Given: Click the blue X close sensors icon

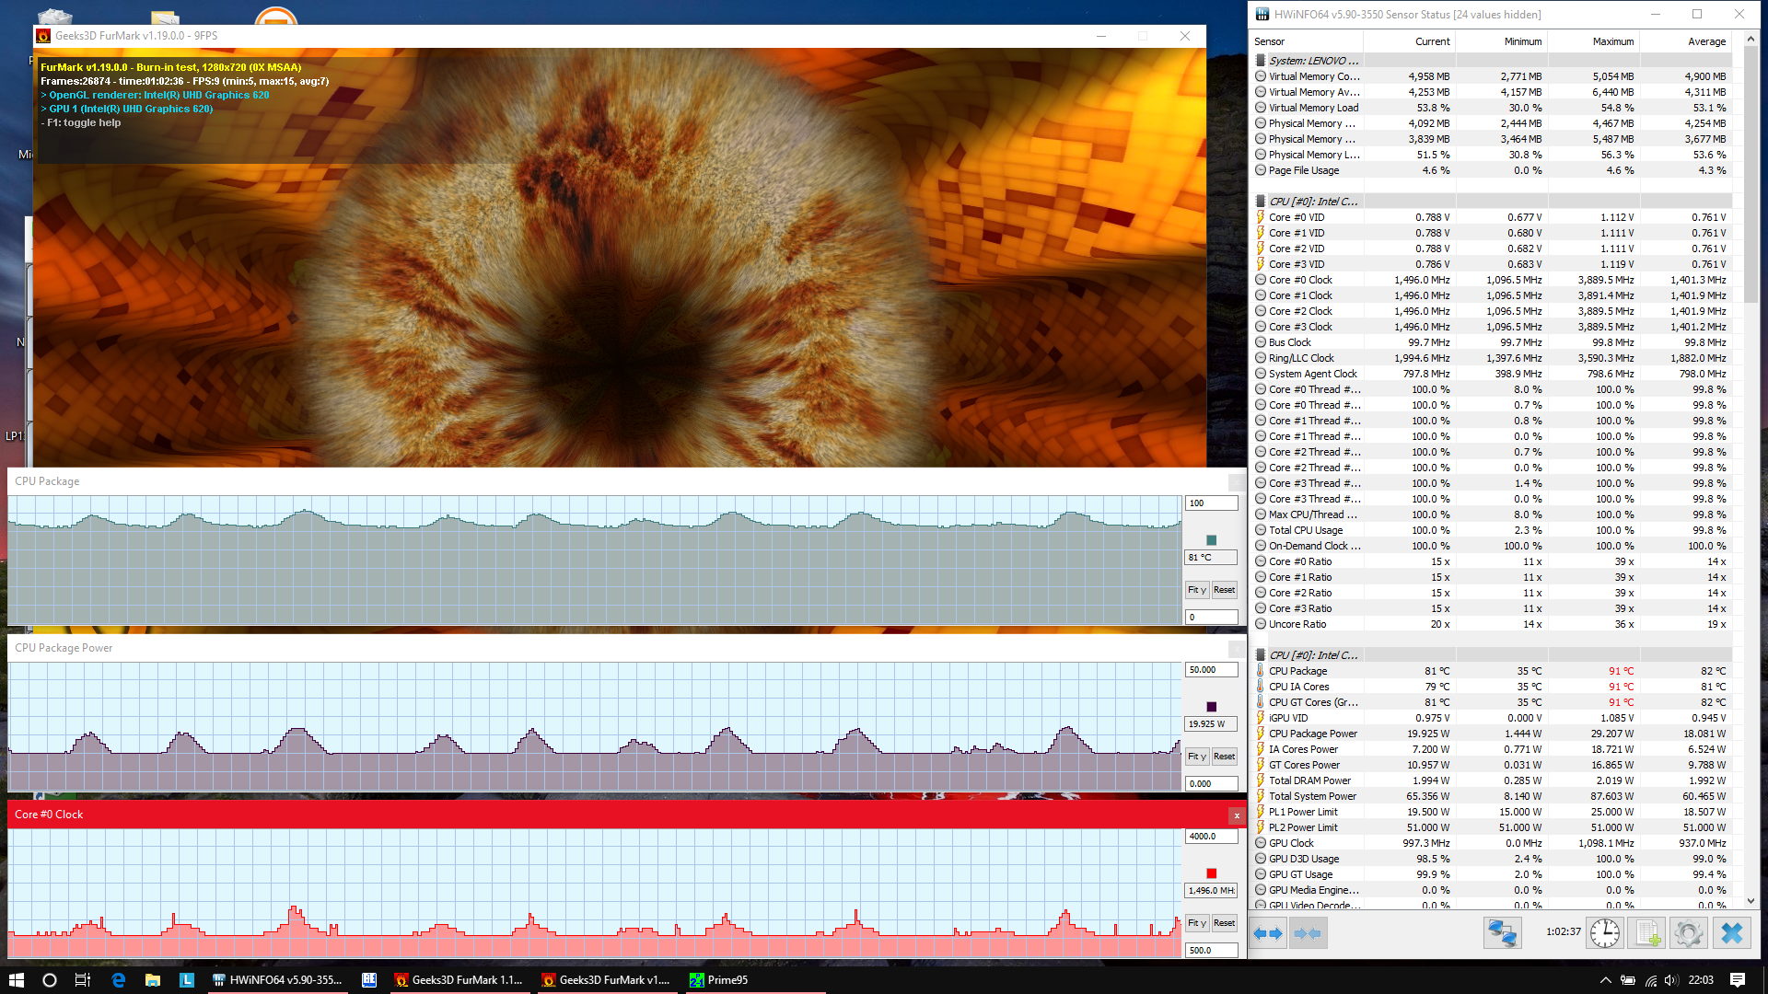Looking at the screenshot, I should point(1731,933).
